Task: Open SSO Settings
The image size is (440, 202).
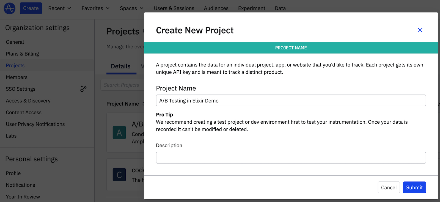Action: [21, 89]
